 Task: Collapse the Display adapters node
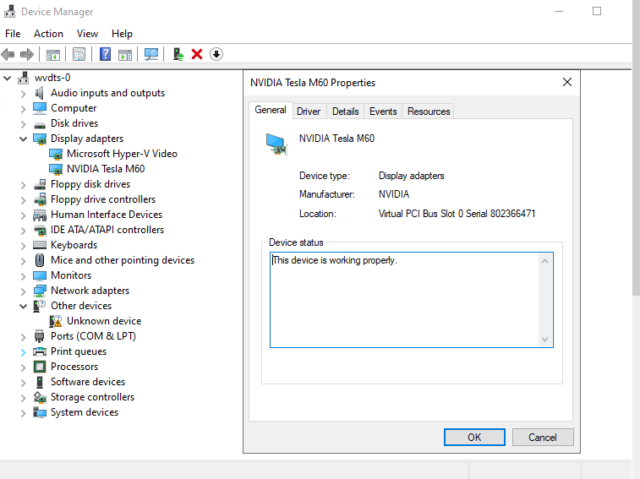pyautogui.click(x=24, y=139)
